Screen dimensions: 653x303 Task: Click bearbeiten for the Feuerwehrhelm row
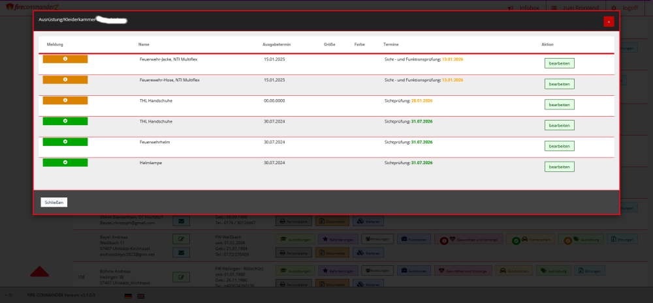coord(559,146)
